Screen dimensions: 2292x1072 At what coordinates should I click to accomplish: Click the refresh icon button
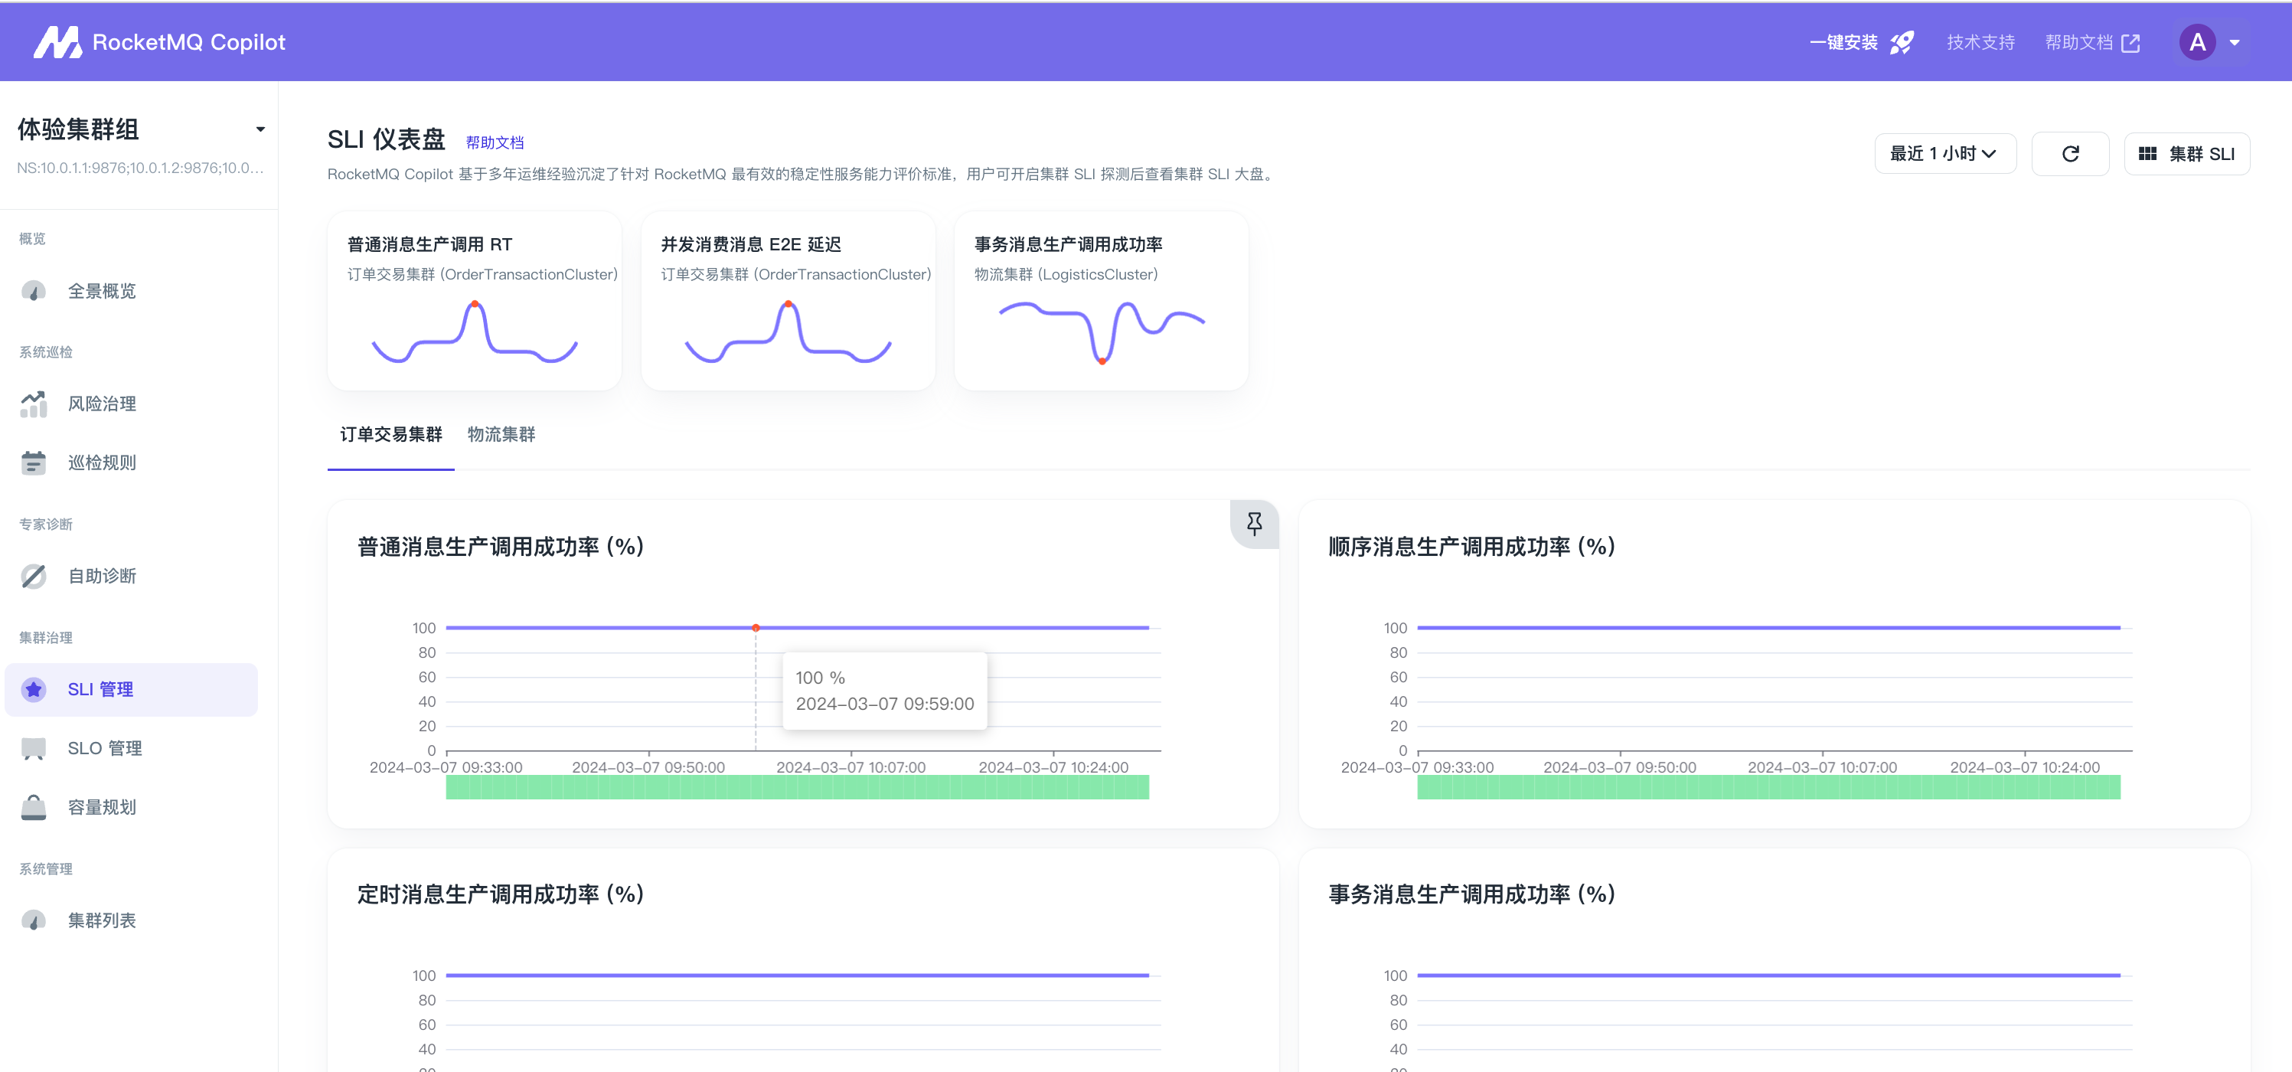tap(2069, 154)
